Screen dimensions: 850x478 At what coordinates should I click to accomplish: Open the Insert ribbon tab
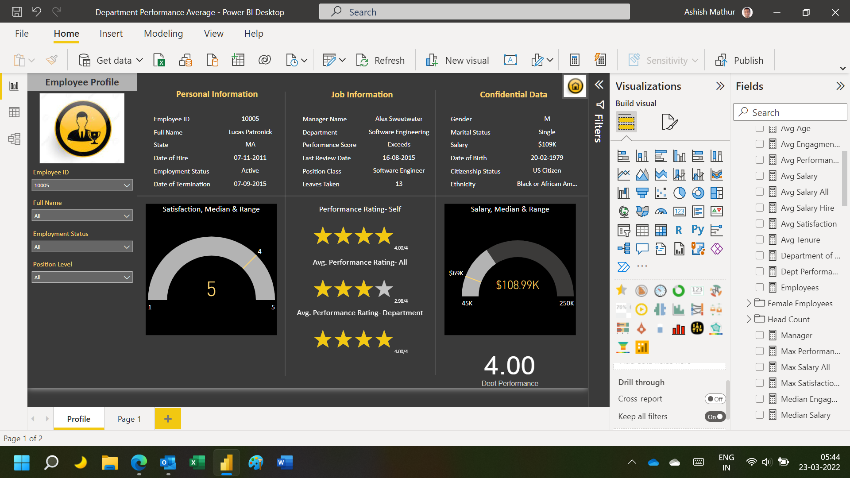(111, 34)
